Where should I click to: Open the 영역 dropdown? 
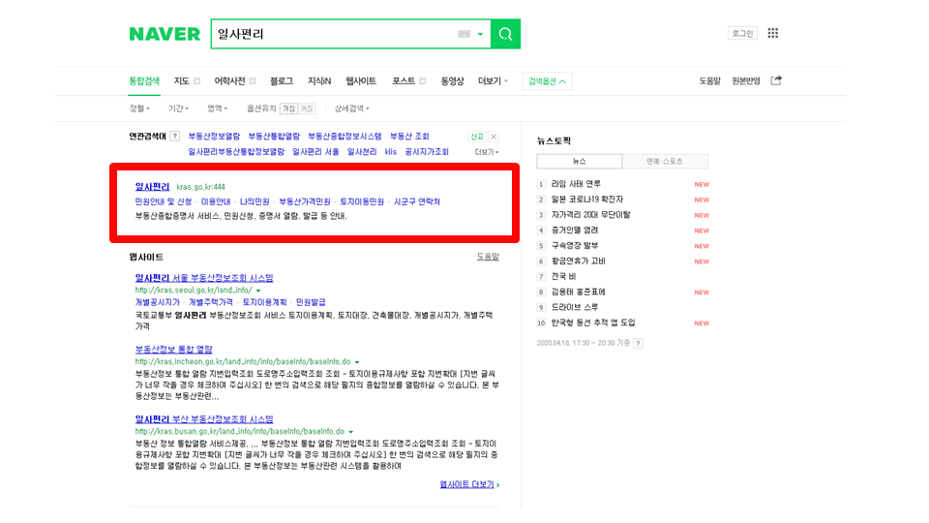click(x=217, y=108)
